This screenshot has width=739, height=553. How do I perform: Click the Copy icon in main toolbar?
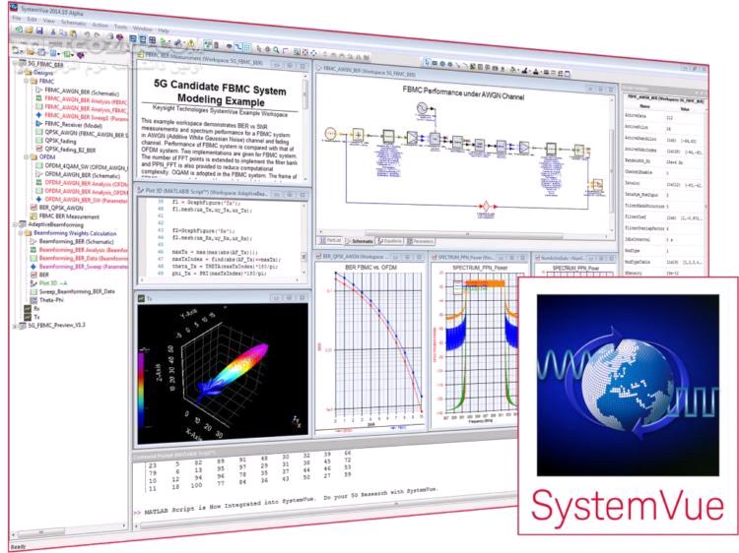pos(64,32)
